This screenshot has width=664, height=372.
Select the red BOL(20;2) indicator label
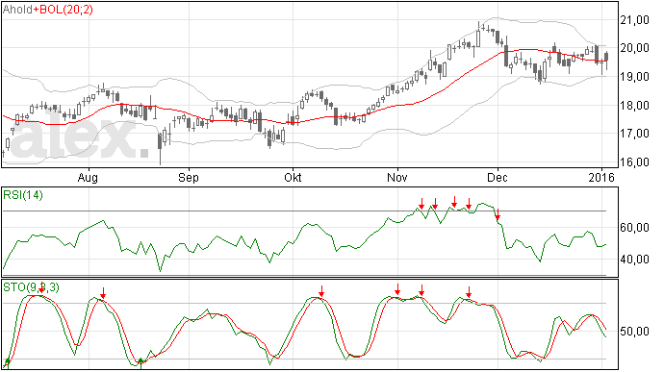point(65,10)
